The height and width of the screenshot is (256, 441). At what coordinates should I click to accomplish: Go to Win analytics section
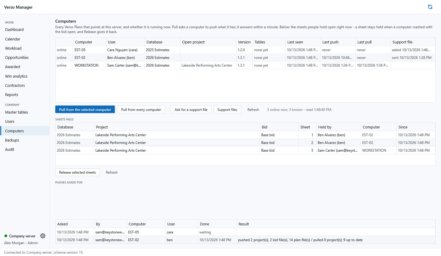16,76
